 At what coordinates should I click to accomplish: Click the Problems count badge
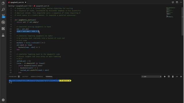point(19,77)
